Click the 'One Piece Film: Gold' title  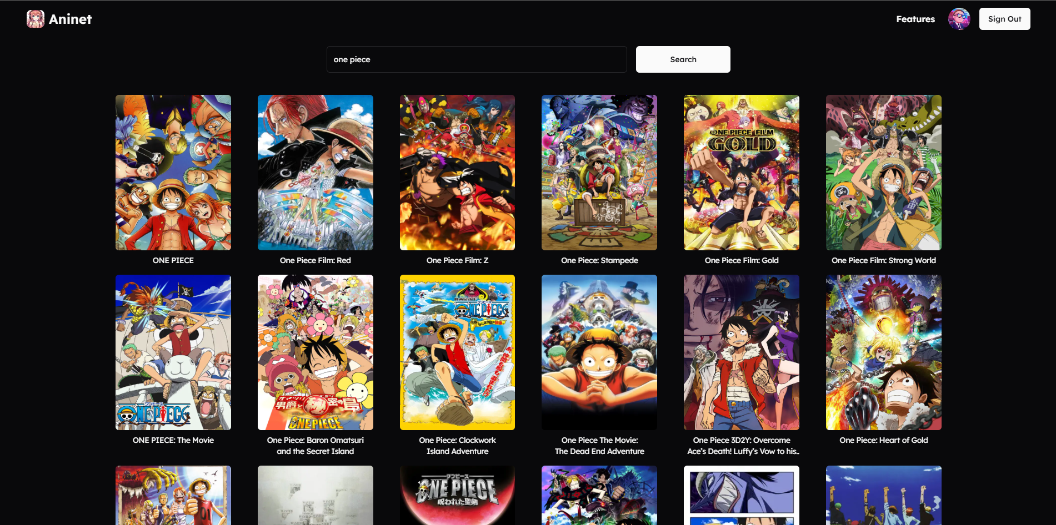(x=742, y=260)
